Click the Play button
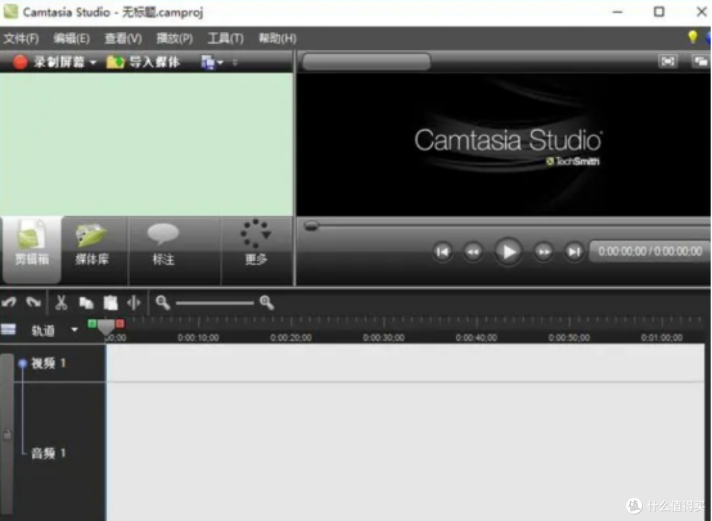The image size is (712, 521). click(x=508, y=251)
